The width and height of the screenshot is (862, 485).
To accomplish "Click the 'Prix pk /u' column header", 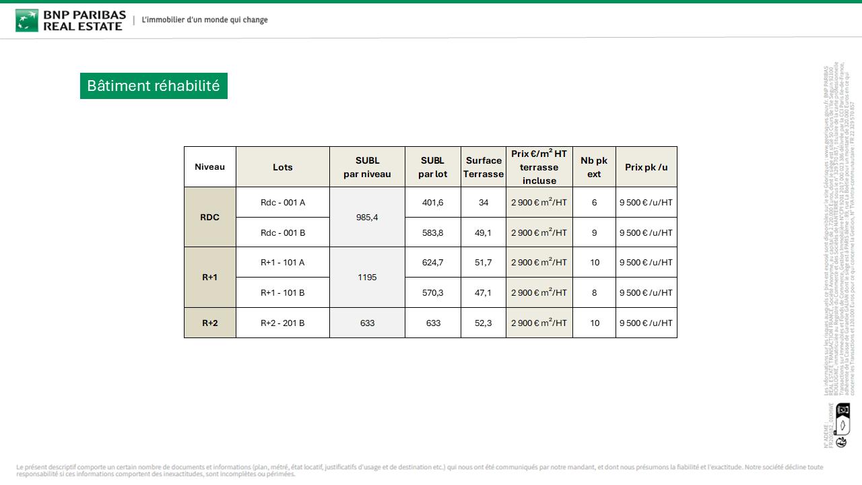I will pyautogui.click(x=646, y=167).
